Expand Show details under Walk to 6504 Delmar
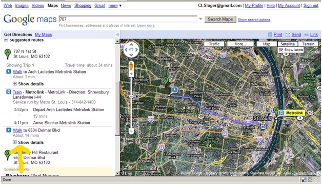Image resolution: width=322 pixels, height=185 pixels. click(28, 142)
